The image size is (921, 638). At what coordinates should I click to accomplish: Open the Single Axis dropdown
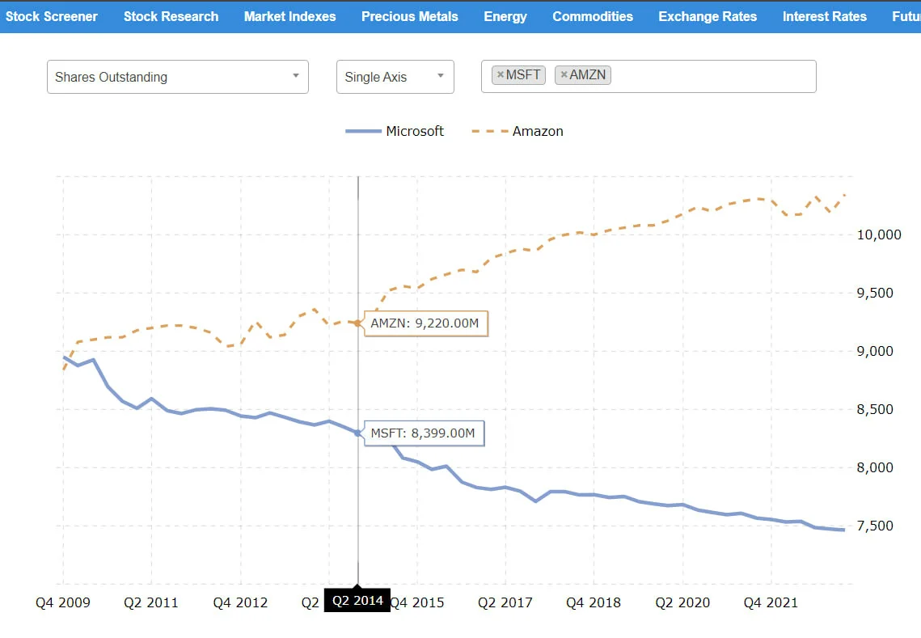395,77
